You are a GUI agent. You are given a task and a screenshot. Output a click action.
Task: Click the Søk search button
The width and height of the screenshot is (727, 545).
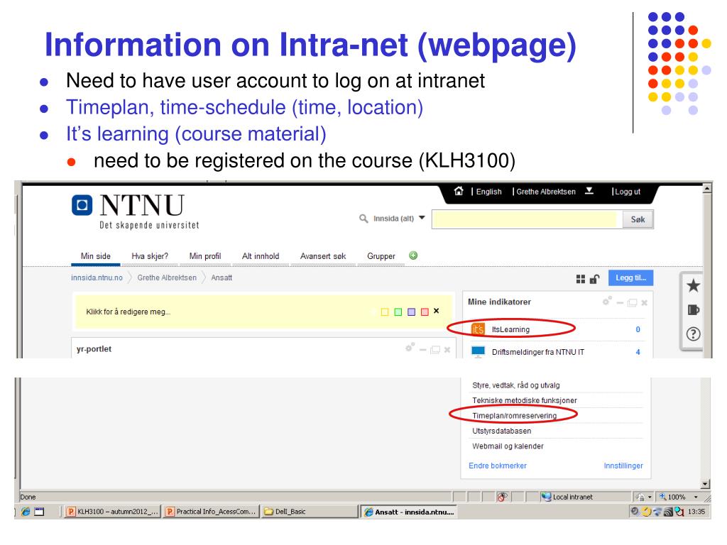point(638,219)
